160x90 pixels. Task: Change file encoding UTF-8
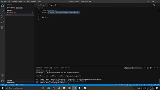pyautogui.click(x=138, y=85)
